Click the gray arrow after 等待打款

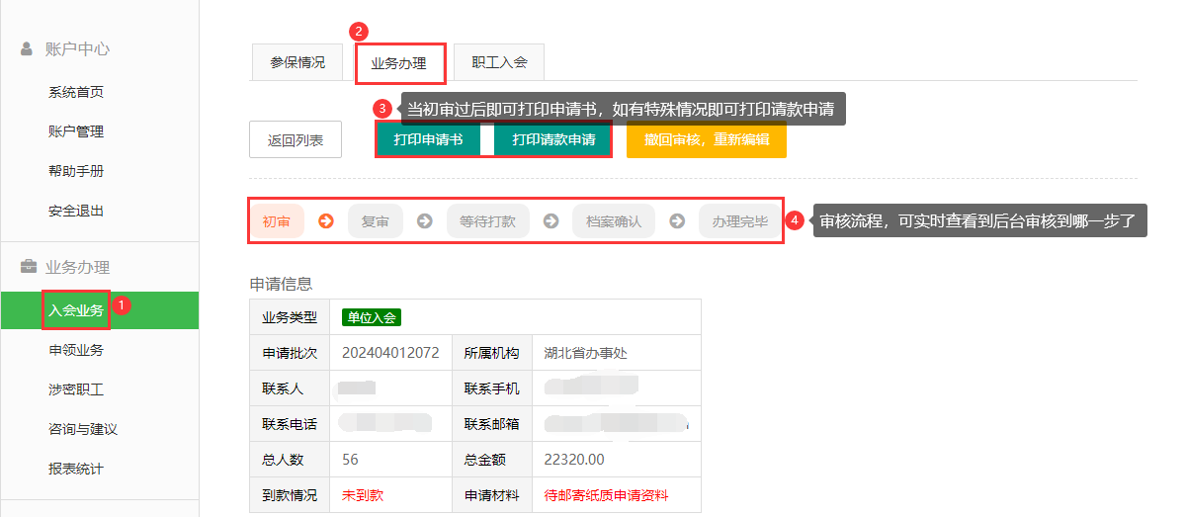click(551, 221)
